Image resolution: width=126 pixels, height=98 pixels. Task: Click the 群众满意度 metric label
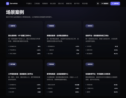tap(89, 54)
